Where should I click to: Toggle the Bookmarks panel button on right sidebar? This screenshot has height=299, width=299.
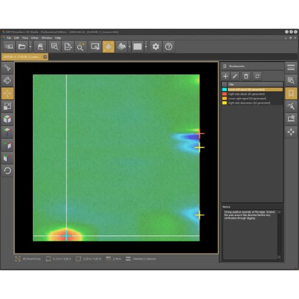click(291, 93)
